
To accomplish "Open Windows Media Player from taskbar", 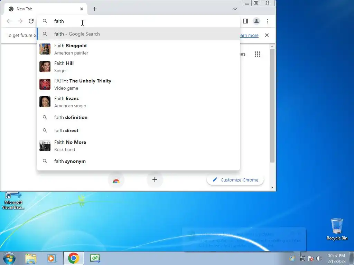I will pos(52,258).
